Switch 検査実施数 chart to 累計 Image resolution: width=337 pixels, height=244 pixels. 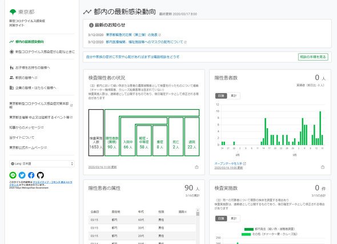234,218
